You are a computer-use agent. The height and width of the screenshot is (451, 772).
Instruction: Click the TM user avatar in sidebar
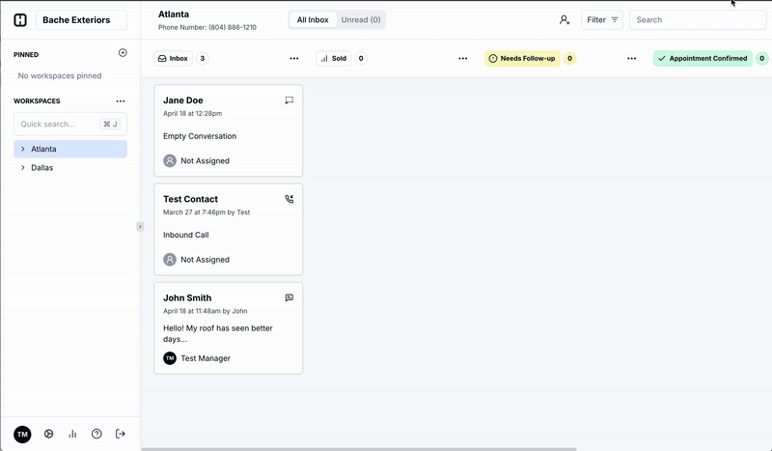click(x=22, y=435)
